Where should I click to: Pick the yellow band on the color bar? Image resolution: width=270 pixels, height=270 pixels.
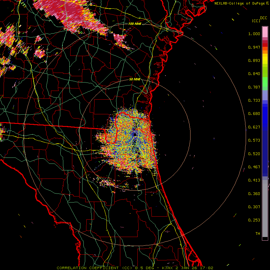point(265,59)
